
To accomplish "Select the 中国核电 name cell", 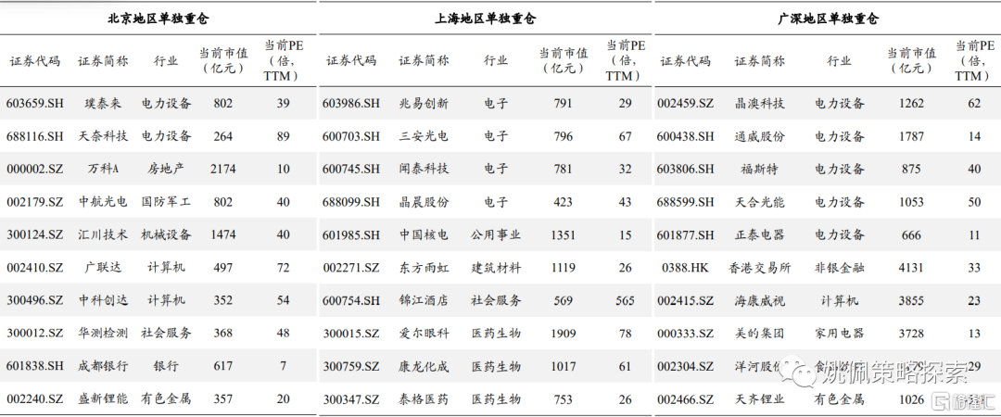I will pos(424,235).
